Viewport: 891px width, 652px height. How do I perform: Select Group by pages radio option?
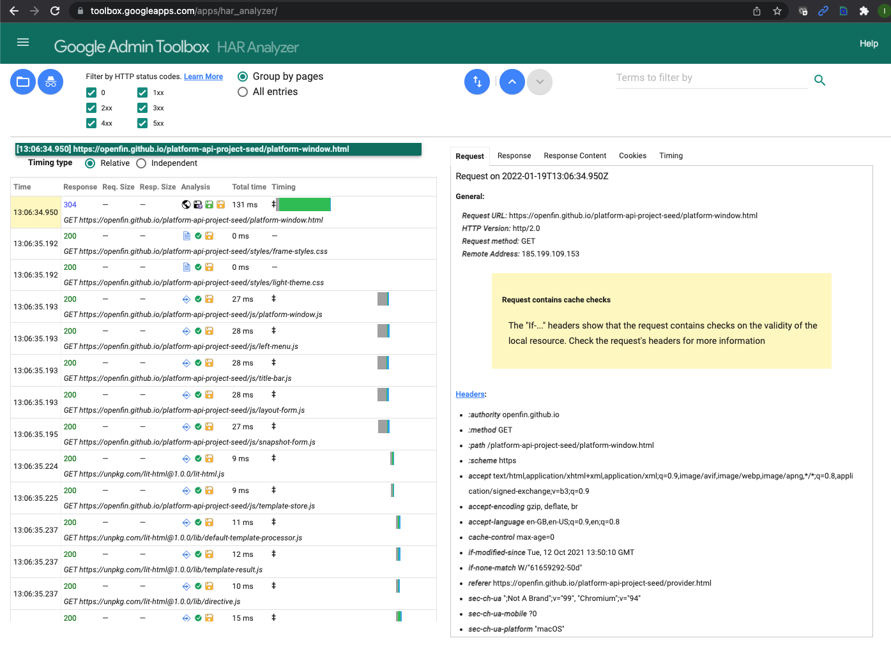point(243,77)
